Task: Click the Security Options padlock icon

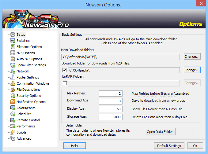Action: pos(13,96)
